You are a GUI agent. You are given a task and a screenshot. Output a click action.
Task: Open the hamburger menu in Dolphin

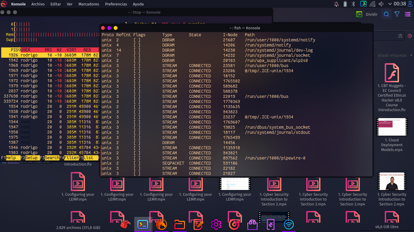(x=408, y=14)
